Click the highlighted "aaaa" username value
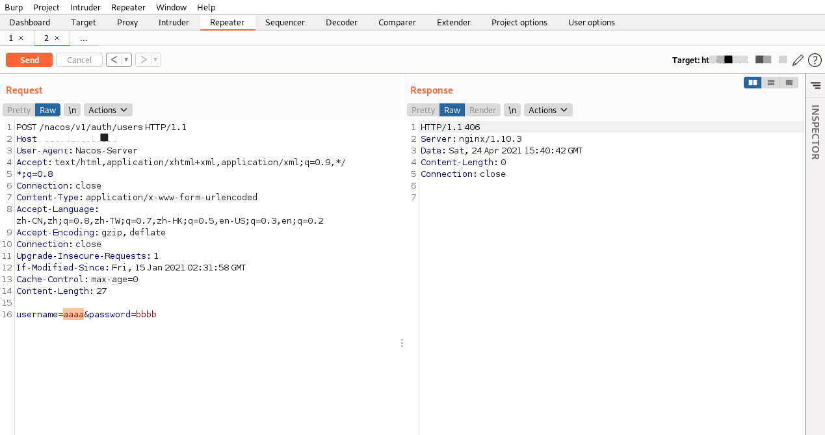825x435 pixels. click(73, 314)
